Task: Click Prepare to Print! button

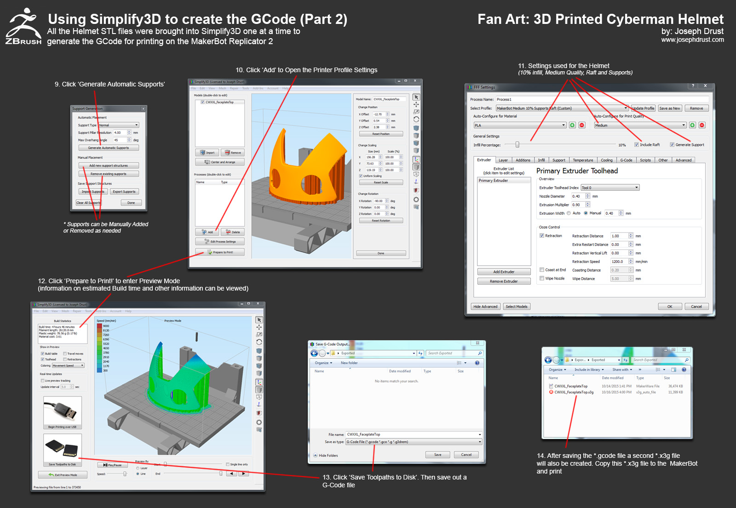Action: point(220,252)
